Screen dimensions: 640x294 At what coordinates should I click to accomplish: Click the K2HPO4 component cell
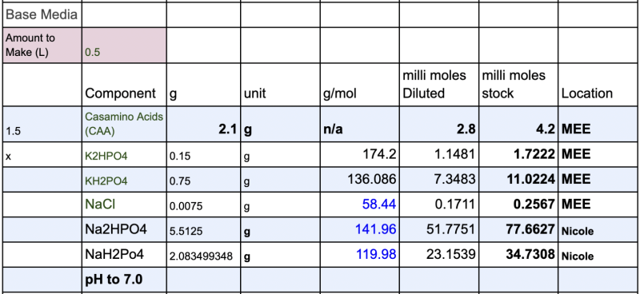coord(124,154)
